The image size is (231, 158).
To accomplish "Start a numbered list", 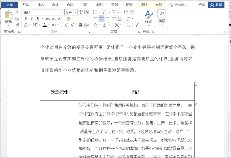I will point(105,12).
